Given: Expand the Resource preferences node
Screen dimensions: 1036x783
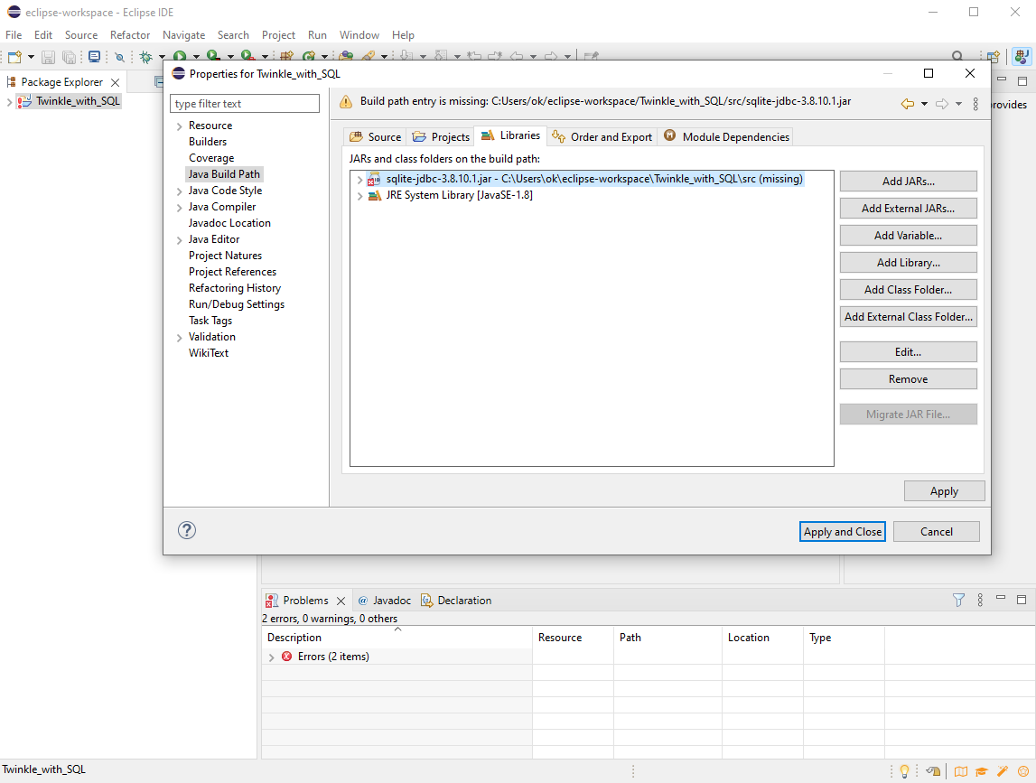Looking at the screenshot, I should tap(179, 126).
